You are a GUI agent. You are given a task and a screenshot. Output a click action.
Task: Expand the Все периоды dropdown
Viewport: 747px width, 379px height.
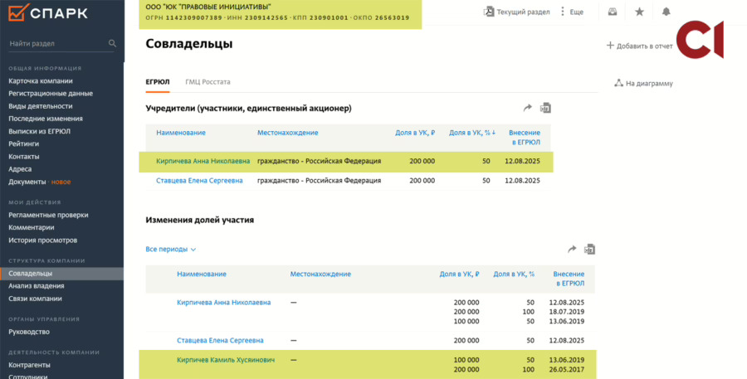pyautogui.click(x=170, y=249)
